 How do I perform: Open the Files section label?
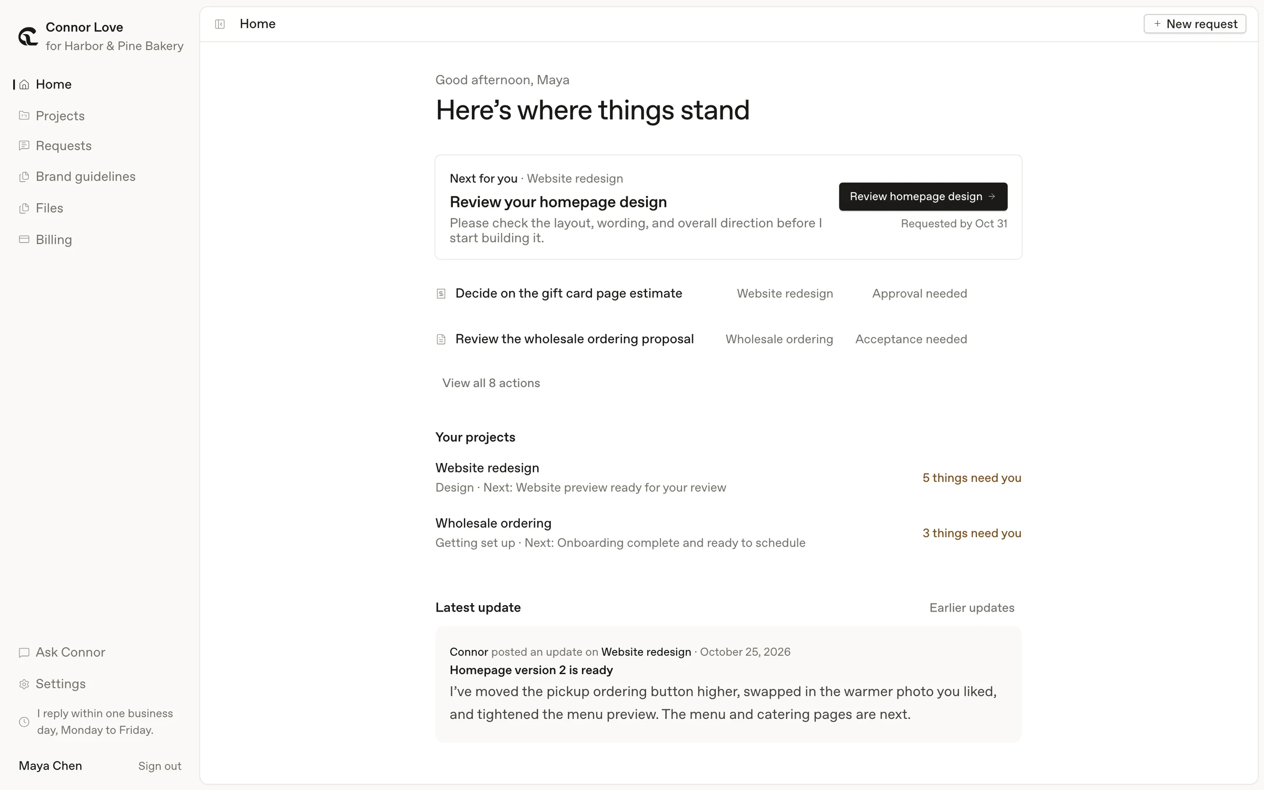pyautogui.click(x=50, y=208)
